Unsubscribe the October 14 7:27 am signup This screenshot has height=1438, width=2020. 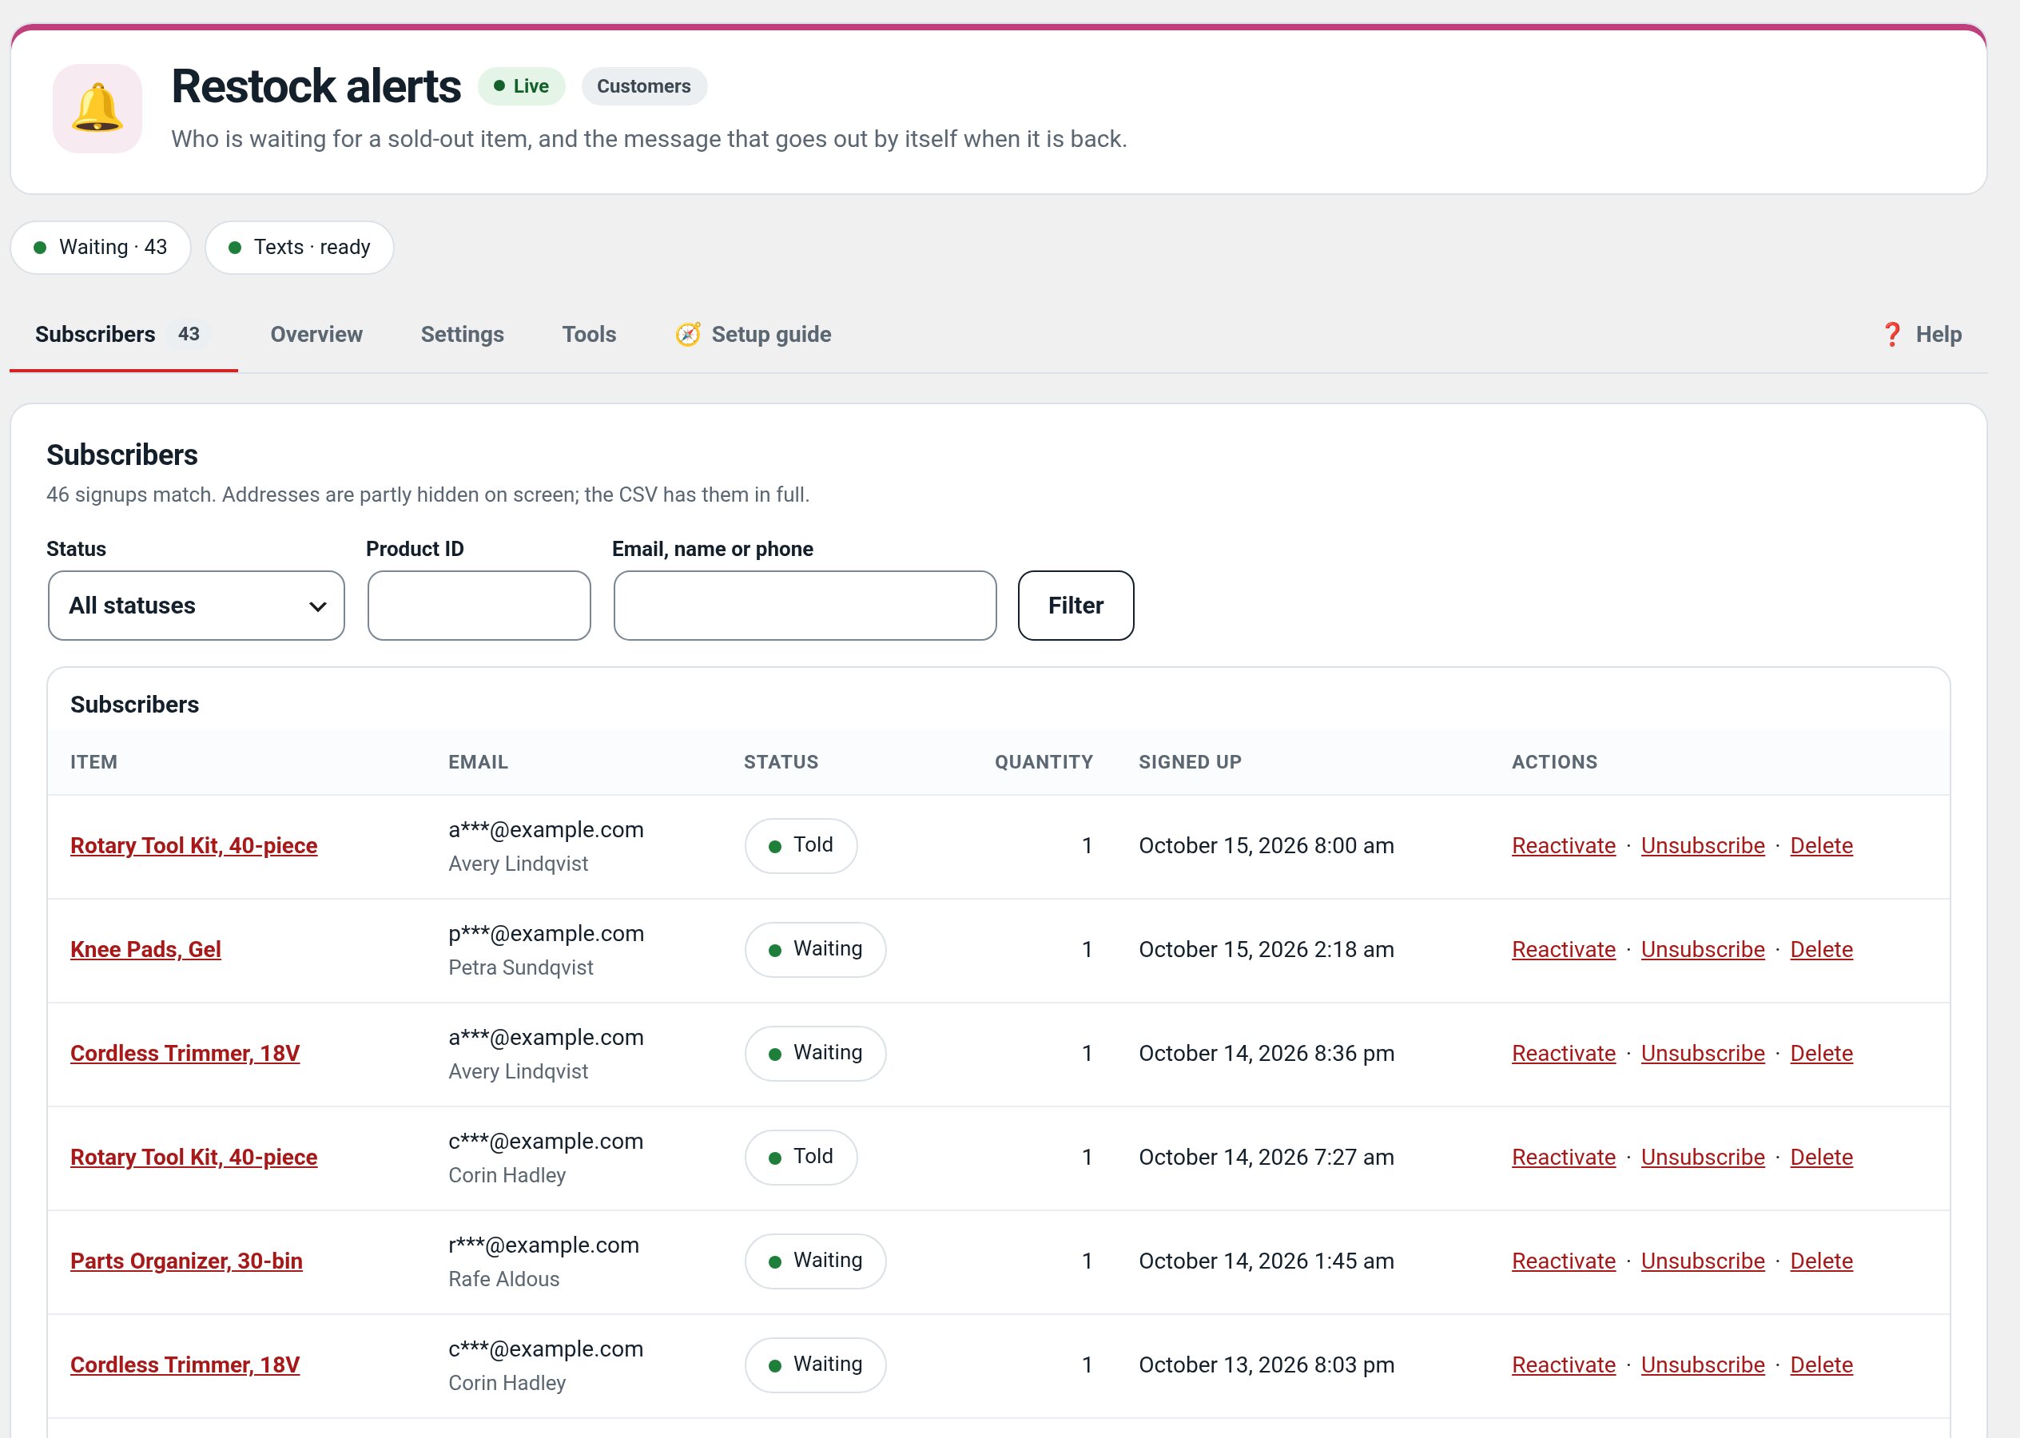[1702, 1158]
